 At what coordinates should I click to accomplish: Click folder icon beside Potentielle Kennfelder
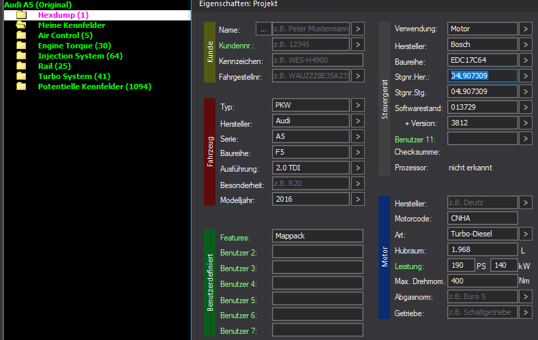(21, 87)
